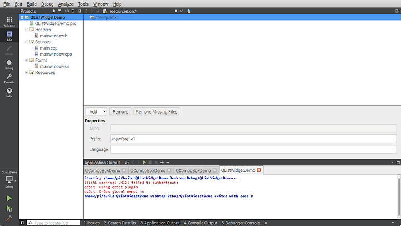
Task: Open the kit selector monitor icon
Action: coord(9,180)
